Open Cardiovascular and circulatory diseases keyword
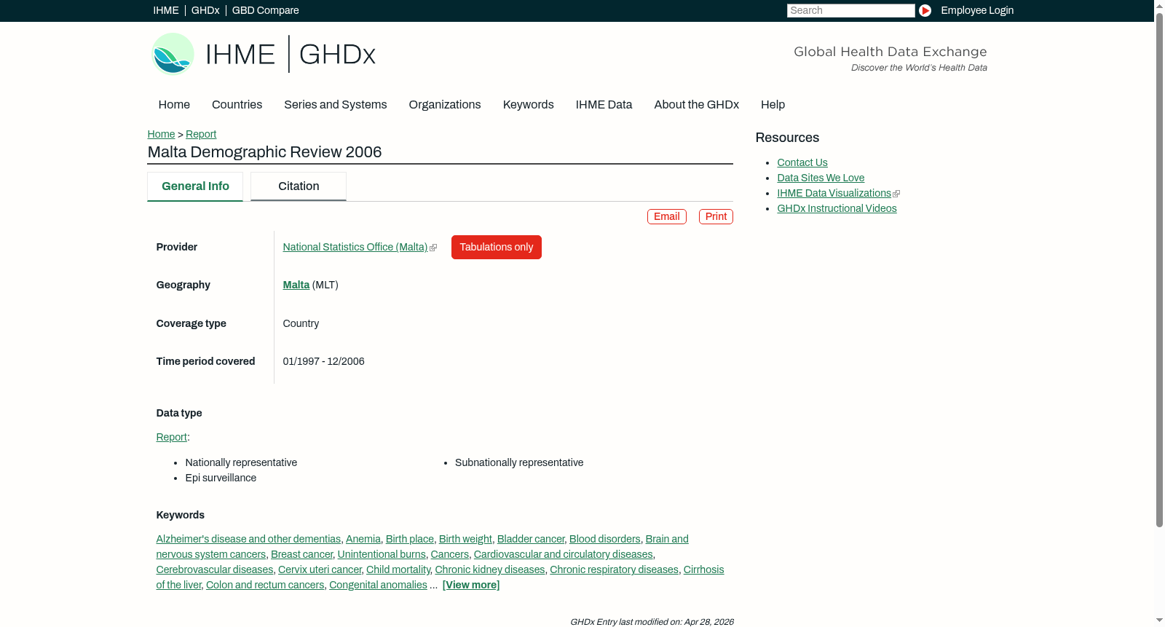 coord(564,554)
